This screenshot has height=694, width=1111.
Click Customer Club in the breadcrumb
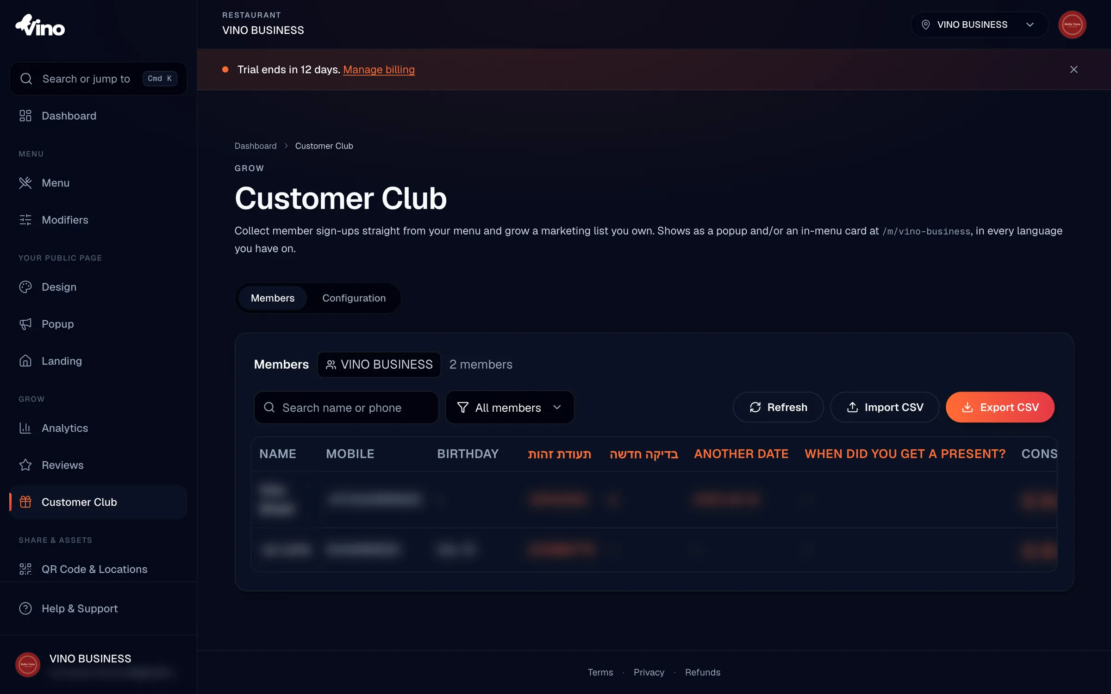(324, 146)
